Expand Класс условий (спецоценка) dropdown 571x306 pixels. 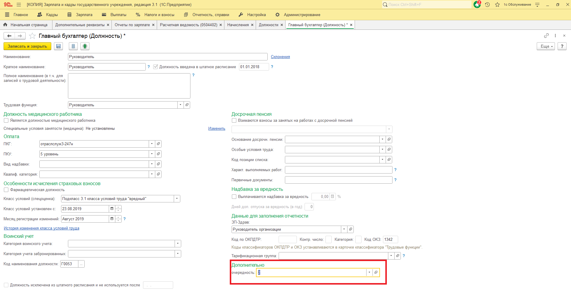(177, 199)
